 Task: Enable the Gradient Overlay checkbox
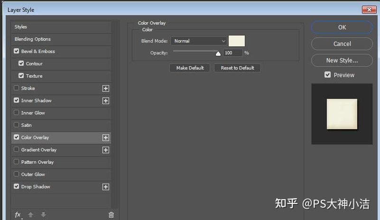16,150
